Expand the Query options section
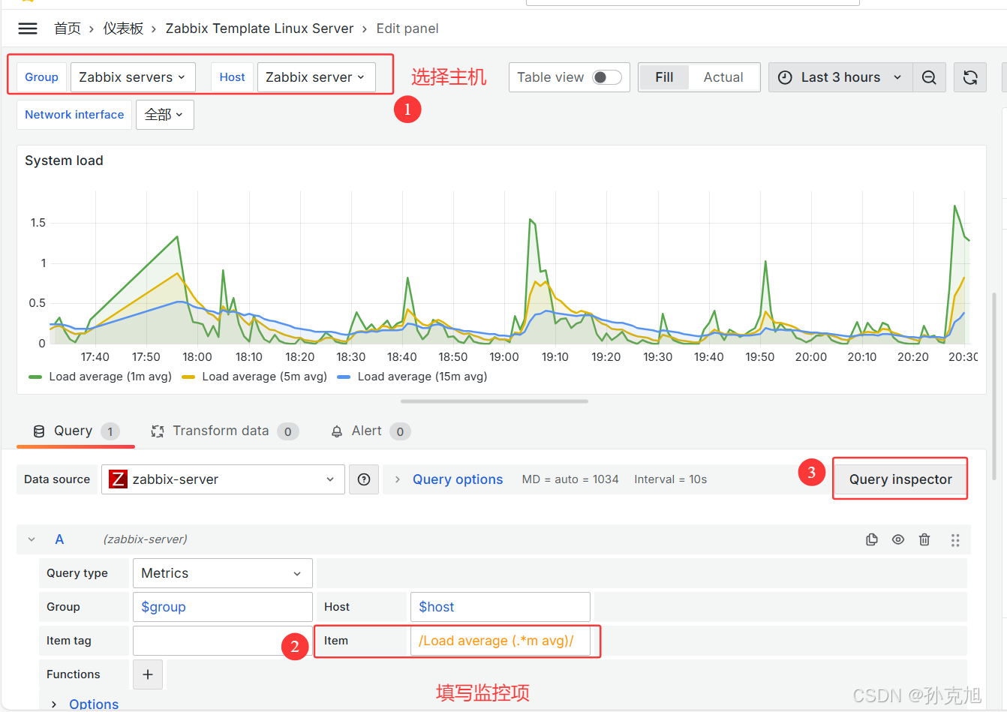1007x712 pixels. pos(397,479)
